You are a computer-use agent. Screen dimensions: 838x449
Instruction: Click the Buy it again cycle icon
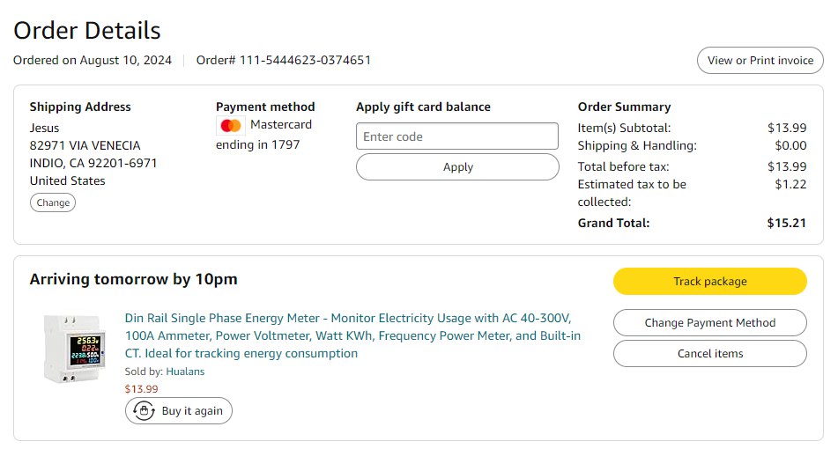pos(143,411)
